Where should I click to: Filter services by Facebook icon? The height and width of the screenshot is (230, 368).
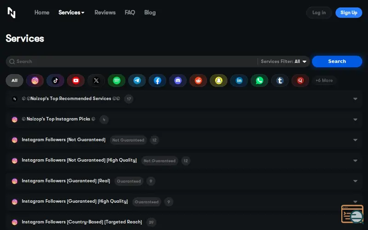pos(157,80)
